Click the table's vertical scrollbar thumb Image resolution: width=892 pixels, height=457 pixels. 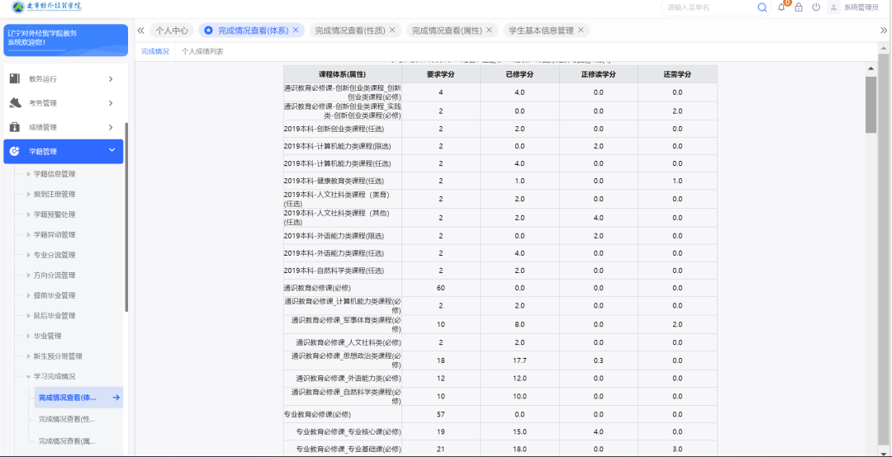(871, 103)
